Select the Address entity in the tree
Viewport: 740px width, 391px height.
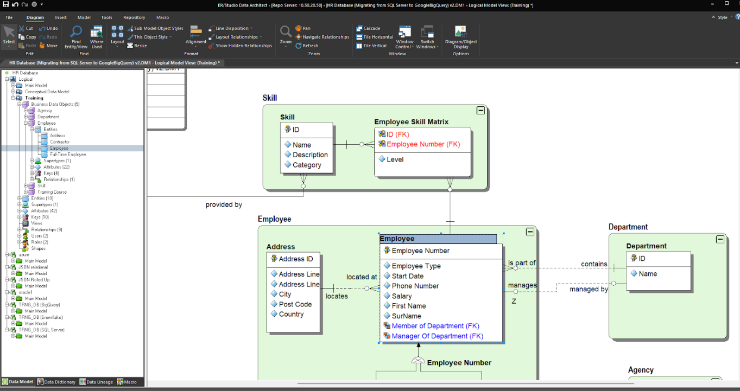pos(58,136)
